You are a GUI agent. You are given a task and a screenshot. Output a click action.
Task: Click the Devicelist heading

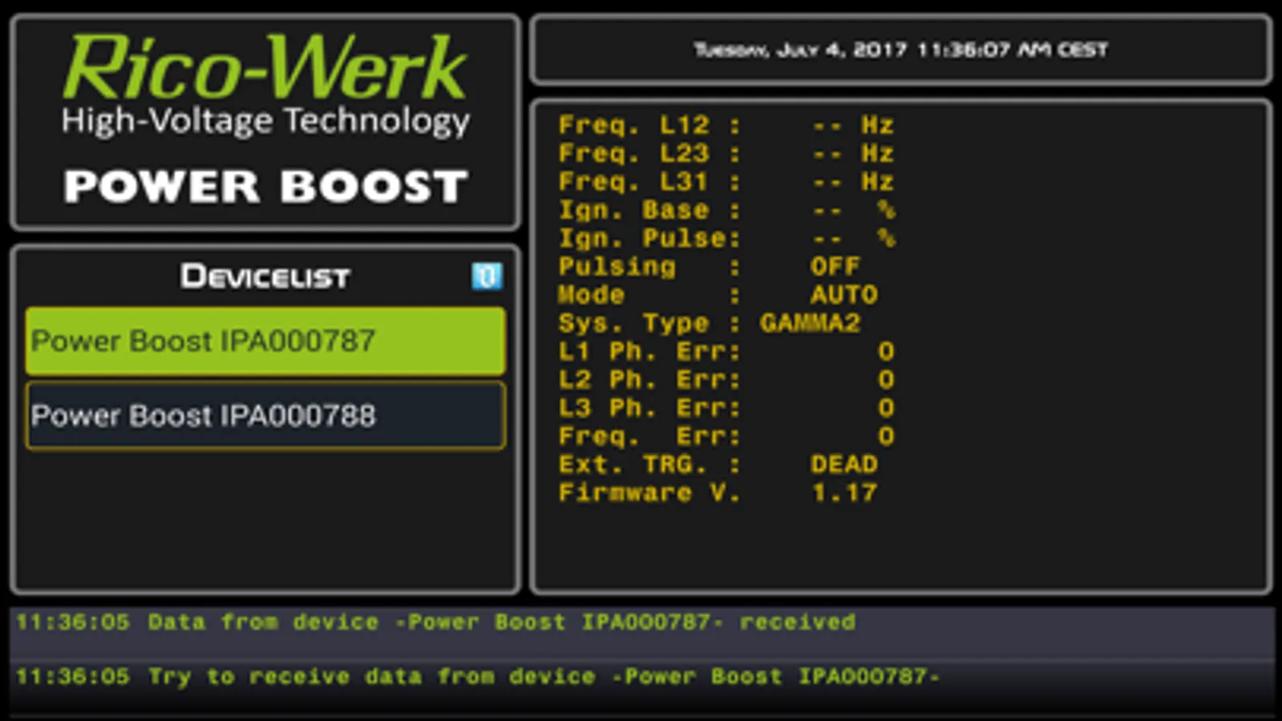pos(265,277)
